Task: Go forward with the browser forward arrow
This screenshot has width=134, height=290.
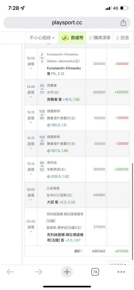Action: 39,272
